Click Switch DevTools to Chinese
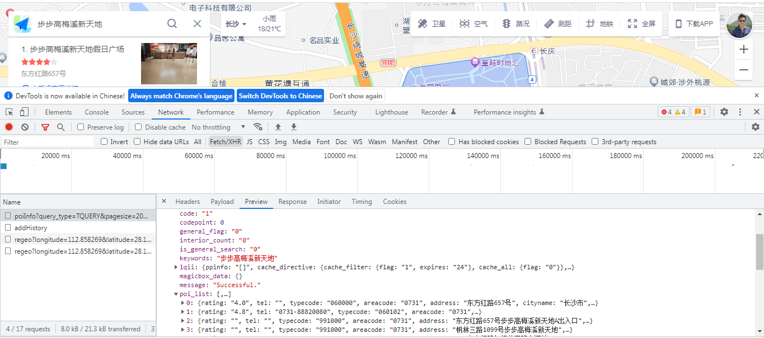764x338 pixels. (280, 96)
